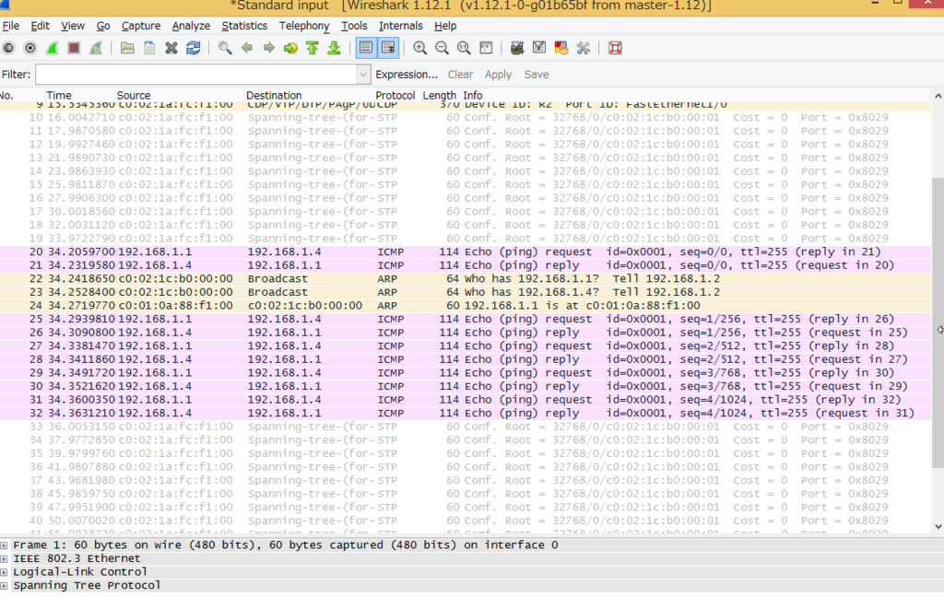944x609 pixels.
Task: Edit capture filter icon
Action: tap(516, 48)
